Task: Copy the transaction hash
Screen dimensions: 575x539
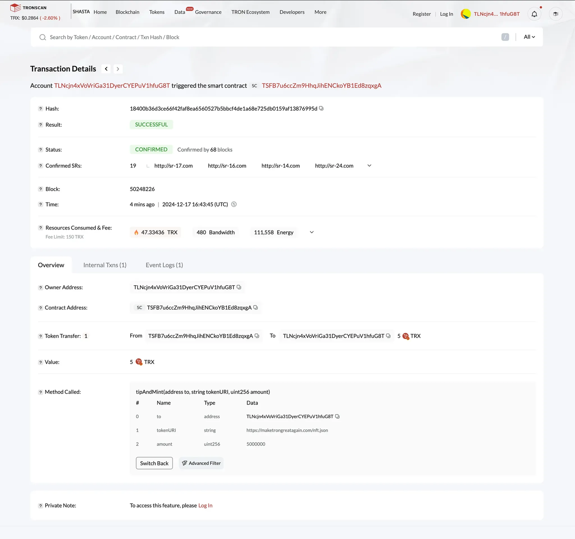Action: click(321, 108)
